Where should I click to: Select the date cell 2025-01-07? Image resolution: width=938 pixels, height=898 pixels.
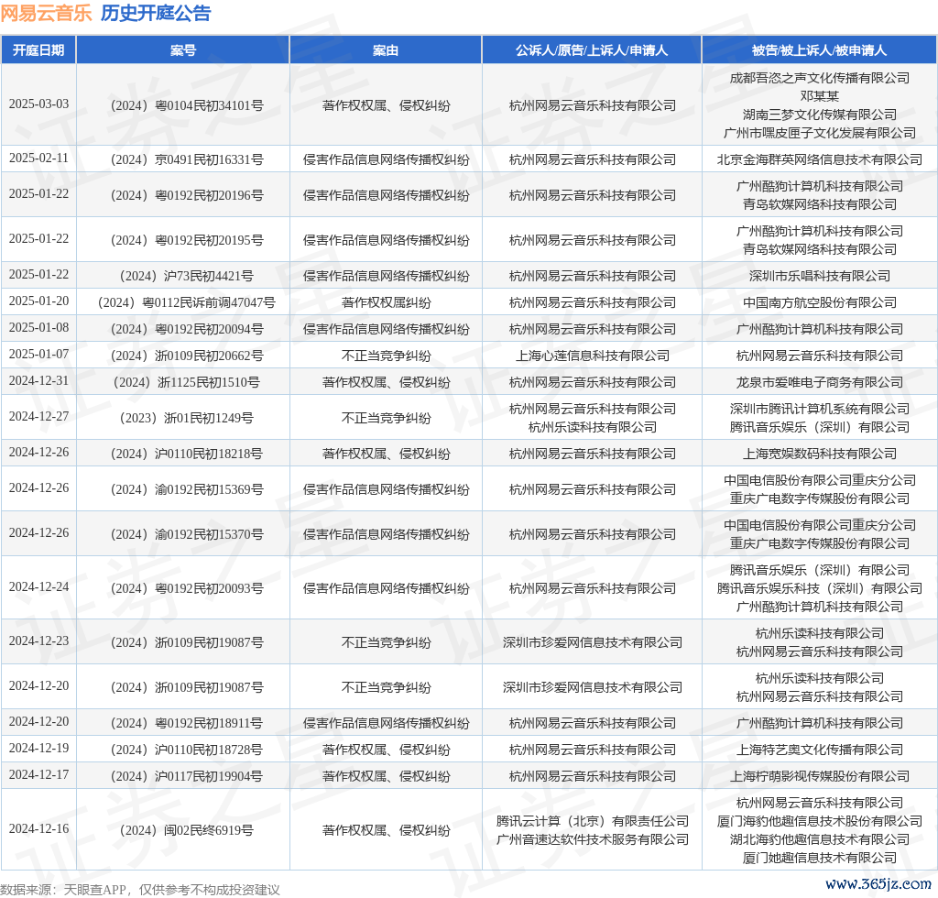point(38,355)
